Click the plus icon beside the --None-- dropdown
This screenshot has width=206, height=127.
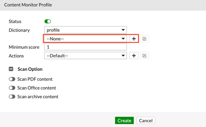click(134, 39)
